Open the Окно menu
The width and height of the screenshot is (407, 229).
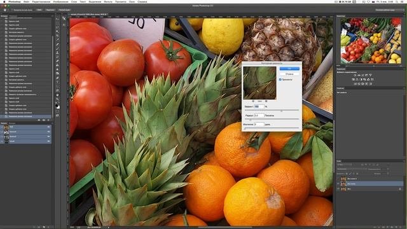pyautogui.click(x=132, y=1)
